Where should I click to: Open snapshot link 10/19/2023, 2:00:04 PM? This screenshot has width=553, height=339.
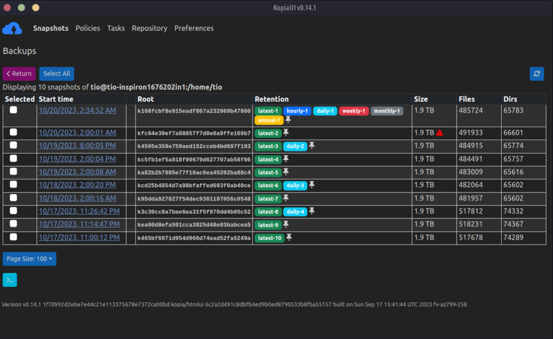click(x=77, y=159)
